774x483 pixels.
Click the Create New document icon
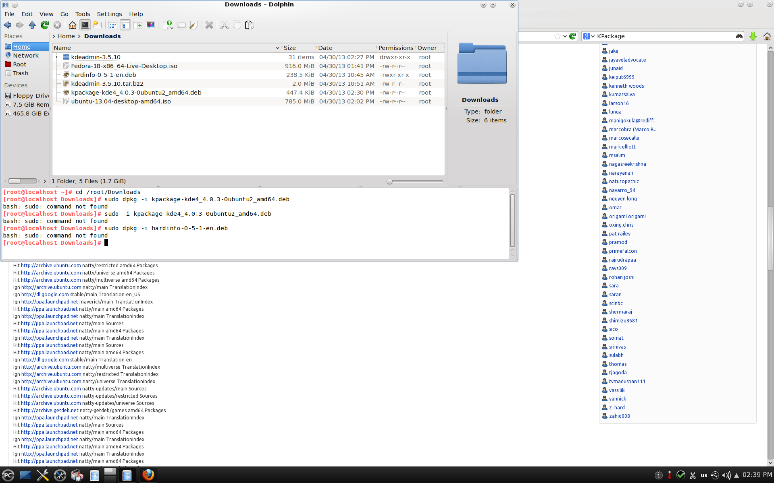[x=168, y=25]
